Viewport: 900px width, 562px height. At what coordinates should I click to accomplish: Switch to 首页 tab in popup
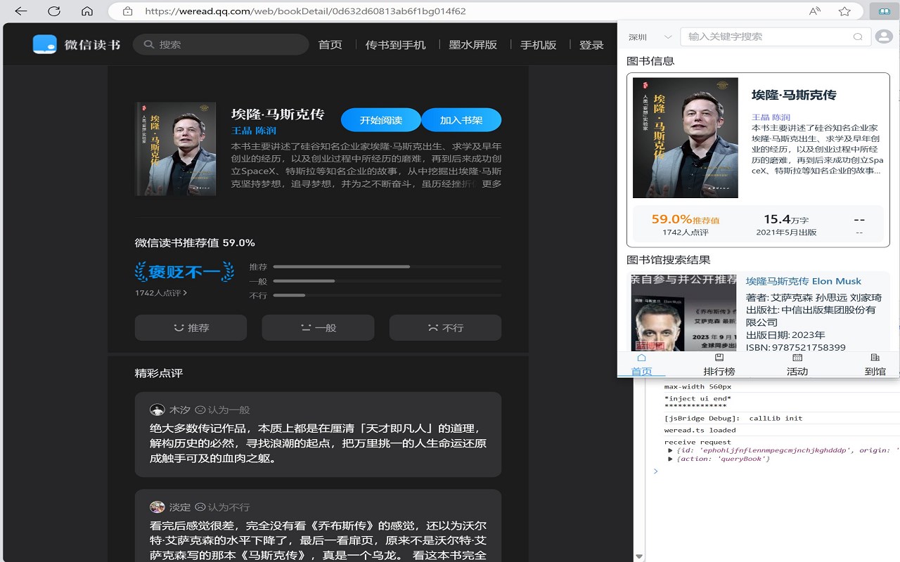[x=641, y=365]
